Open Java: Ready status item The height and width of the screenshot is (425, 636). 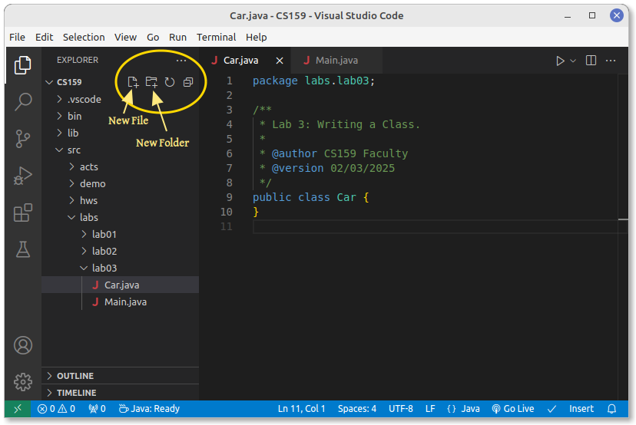(149, 409)
